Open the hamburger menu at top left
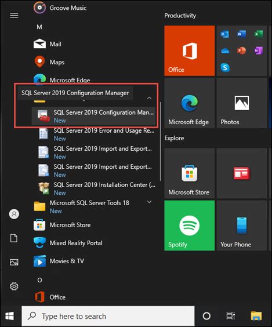This screenshot has height=327, width=272. click(14, 15)
